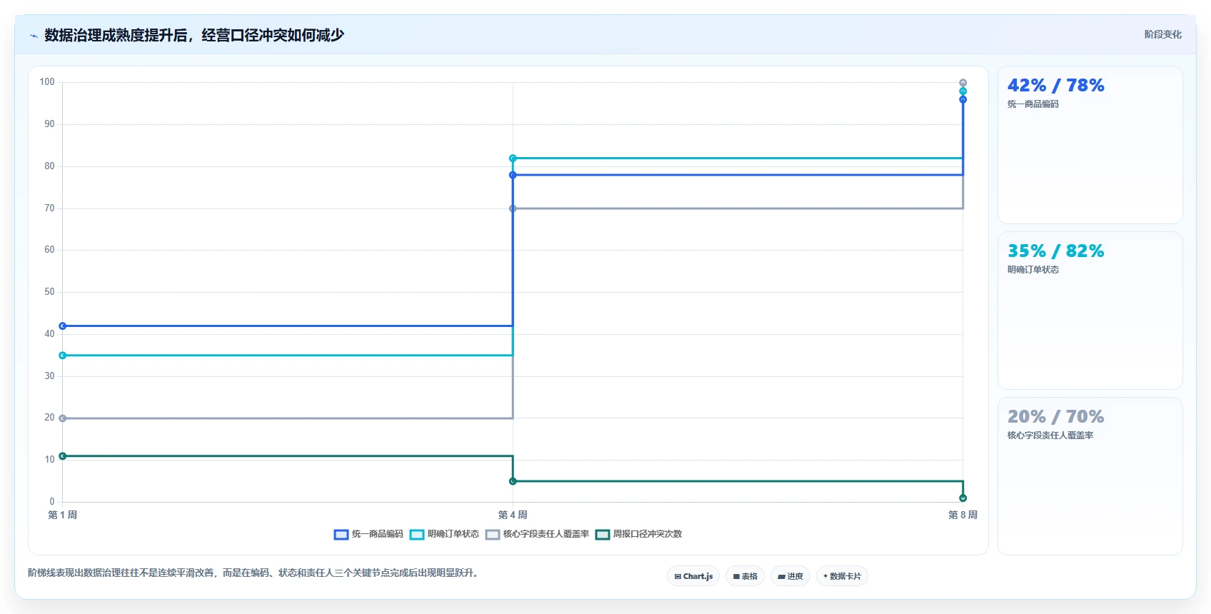This screenshot has height=614, width=1211.
Task: Click the green data point at 11 in 第 1 周
Action: click(63, 456)
